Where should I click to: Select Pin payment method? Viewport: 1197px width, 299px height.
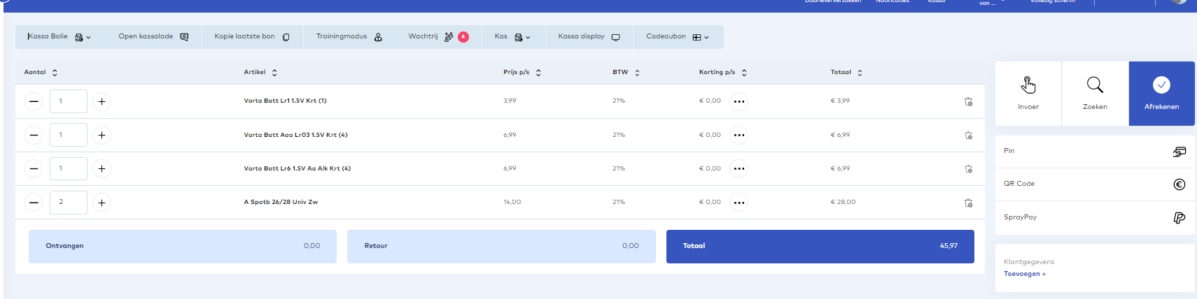[1094, 151]
